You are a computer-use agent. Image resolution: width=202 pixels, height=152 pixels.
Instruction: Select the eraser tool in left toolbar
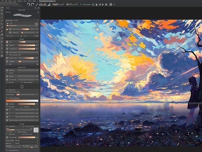tap(2, 34)
